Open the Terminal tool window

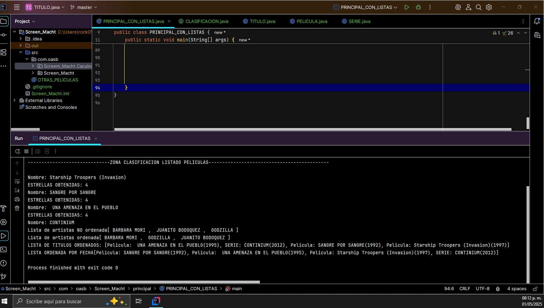point(4,249)
